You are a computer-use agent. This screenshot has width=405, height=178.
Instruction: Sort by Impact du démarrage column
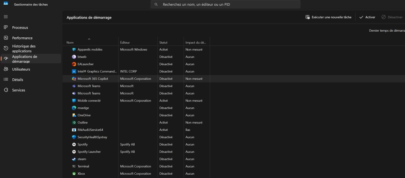coord(195,43)
